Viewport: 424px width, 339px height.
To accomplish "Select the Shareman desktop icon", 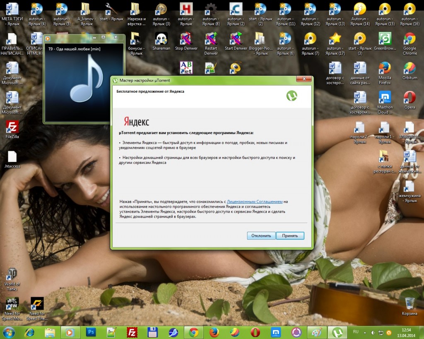I will (161, 41).
